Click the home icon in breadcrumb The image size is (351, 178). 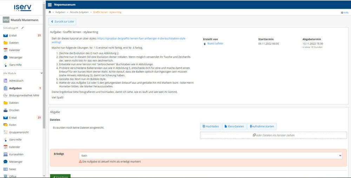[50, 12]
